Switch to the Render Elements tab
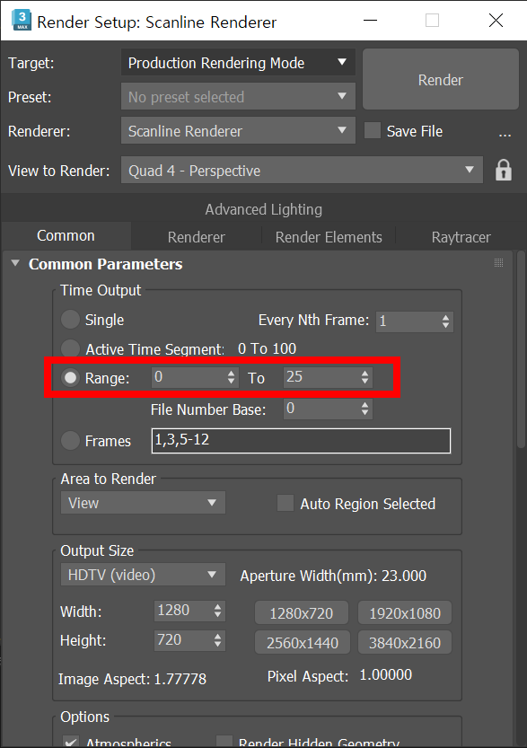527x748 pixels. (x=329, y=237)
